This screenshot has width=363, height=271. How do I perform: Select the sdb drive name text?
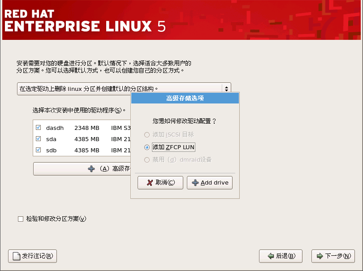pos(51,151)
